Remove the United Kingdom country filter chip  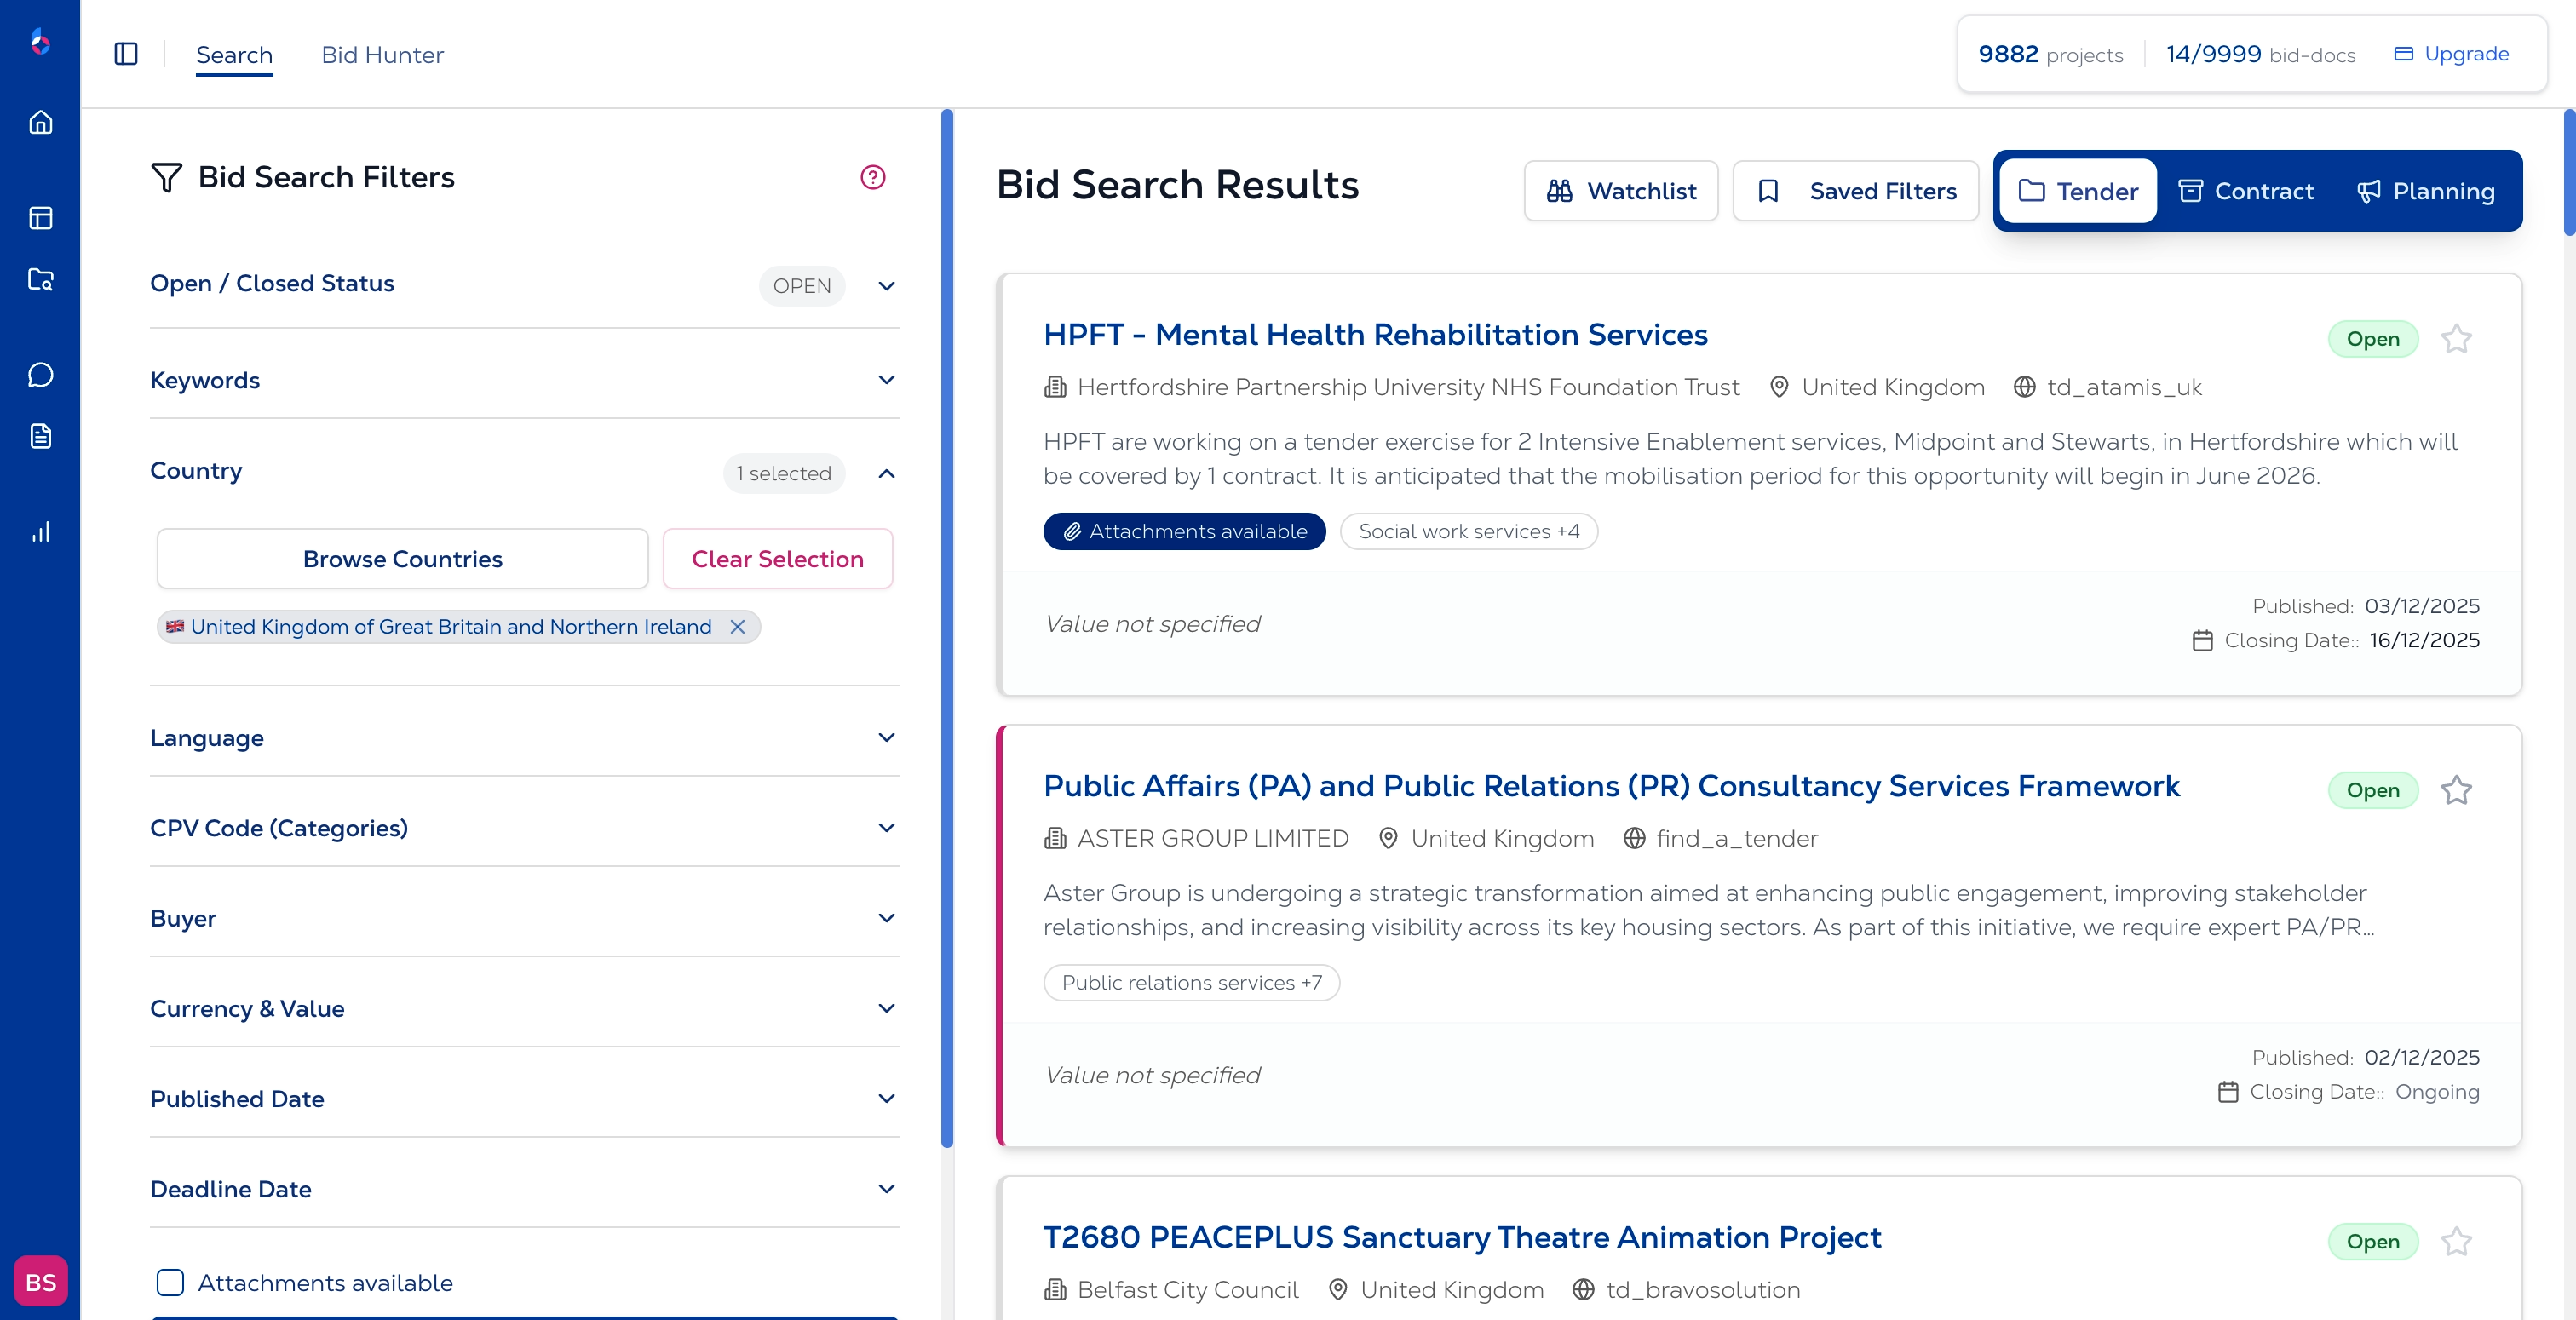click(x=739, y=627)
